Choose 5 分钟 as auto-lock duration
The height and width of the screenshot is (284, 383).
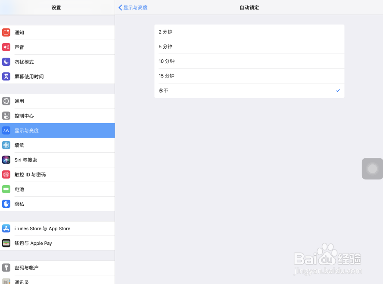249,46
